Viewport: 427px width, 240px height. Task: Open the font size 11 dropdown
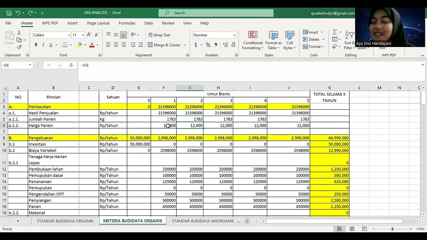[83, 35]
